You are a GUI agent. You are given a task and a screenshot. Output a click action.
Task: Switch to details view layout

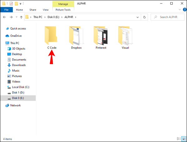[x=179, y=139]
